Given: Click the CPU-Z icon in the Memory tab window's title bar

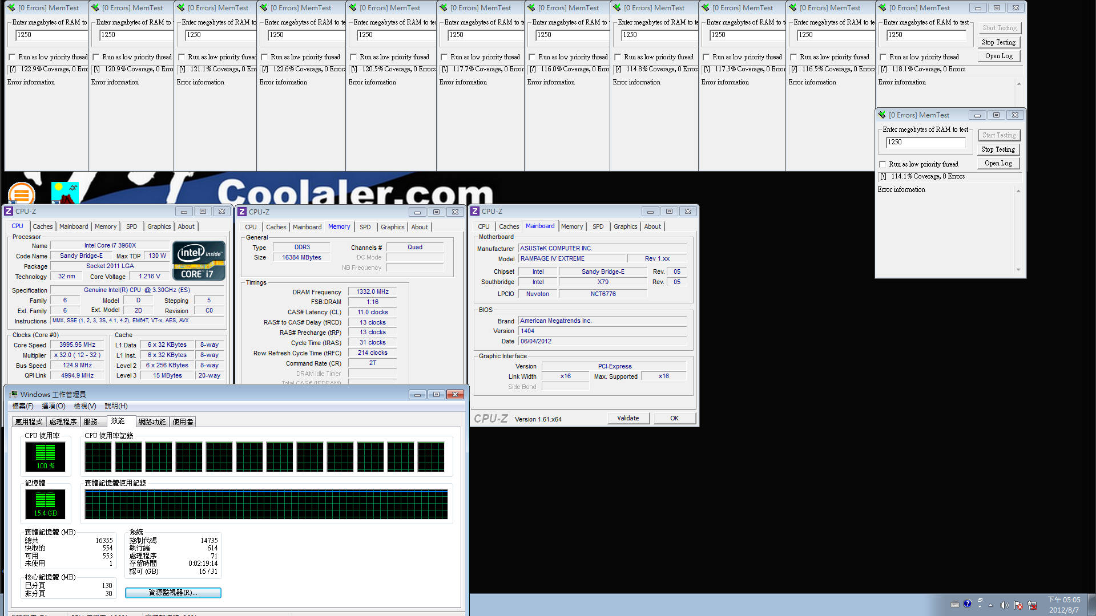Looking at the screenshot, I should (242, 212).
